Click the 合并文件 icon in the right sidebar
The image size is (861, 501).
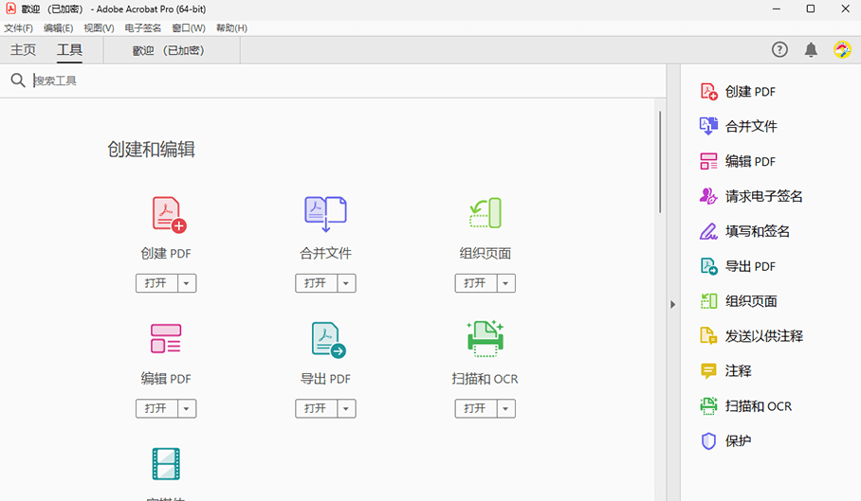(708, 126)
